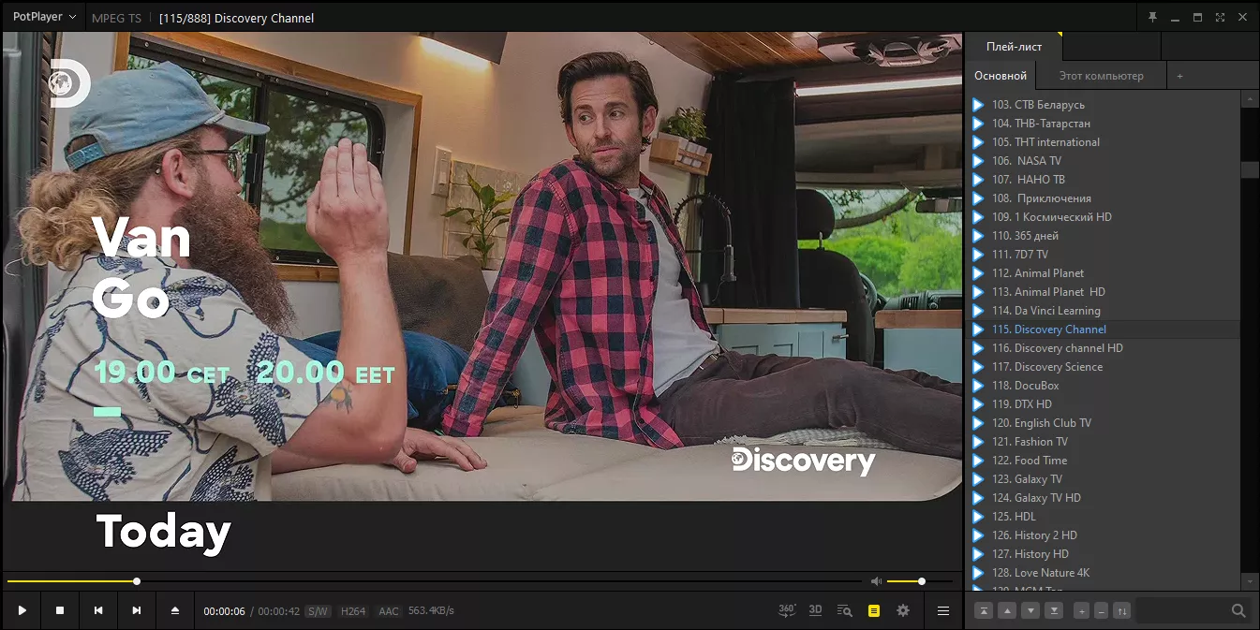
Task: Toggle S/W software decoding indicator
Action: (319, 611)
